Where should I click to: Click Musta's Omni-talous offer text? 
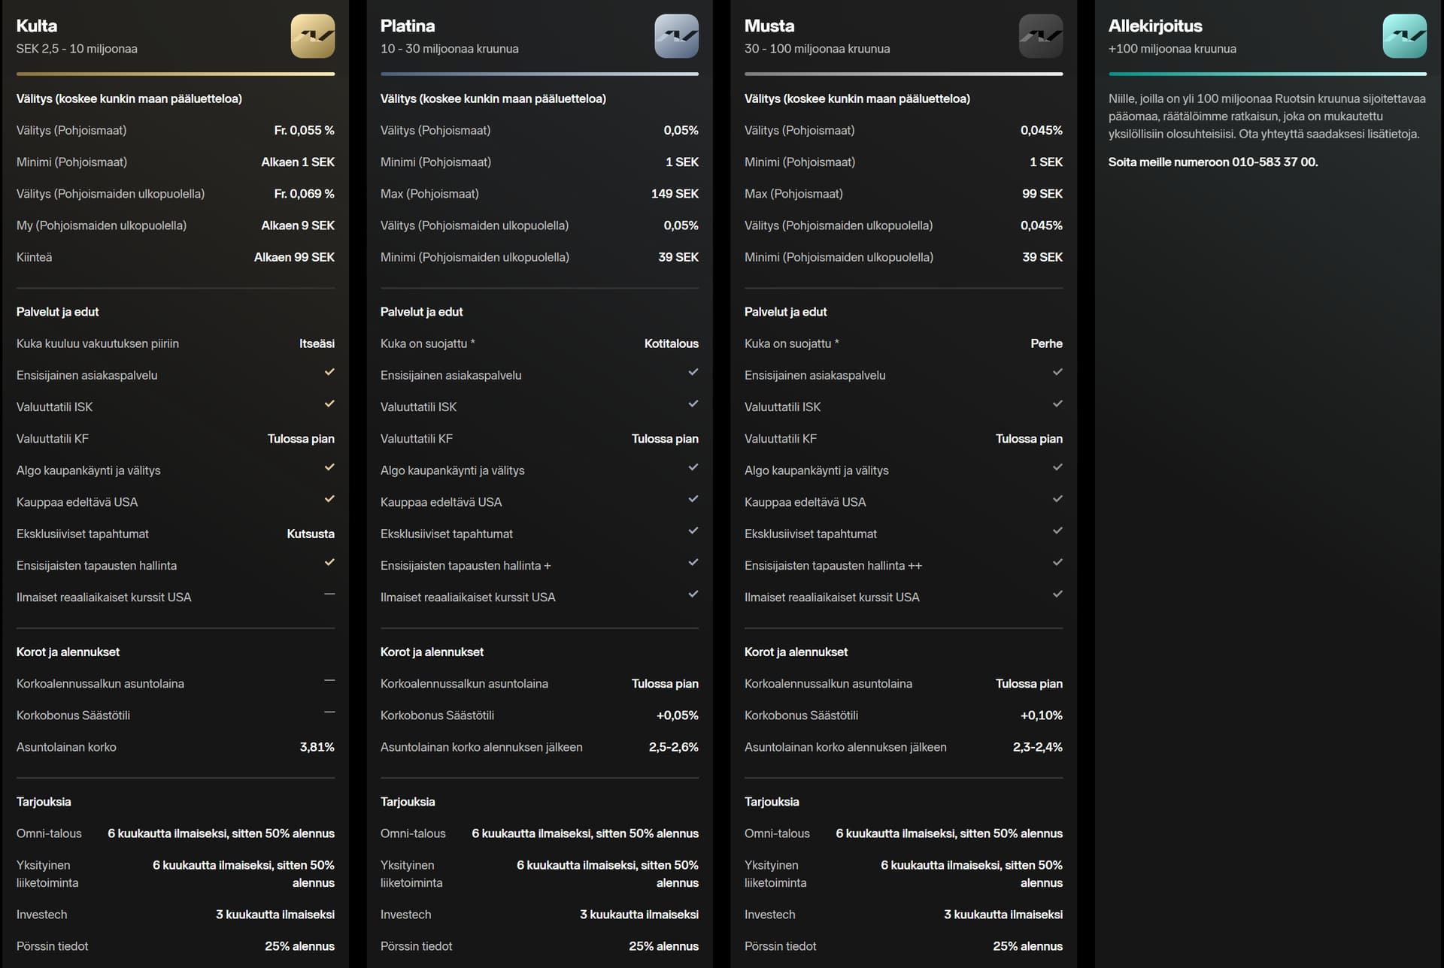(x=949, y=833)
